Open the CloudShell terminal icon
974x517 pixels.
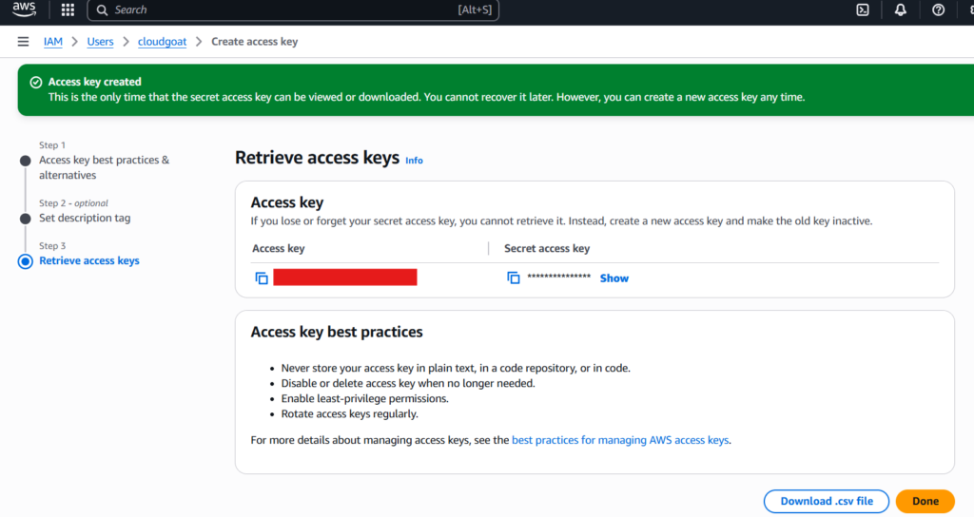pyautogui.click(x=863, y=10)
